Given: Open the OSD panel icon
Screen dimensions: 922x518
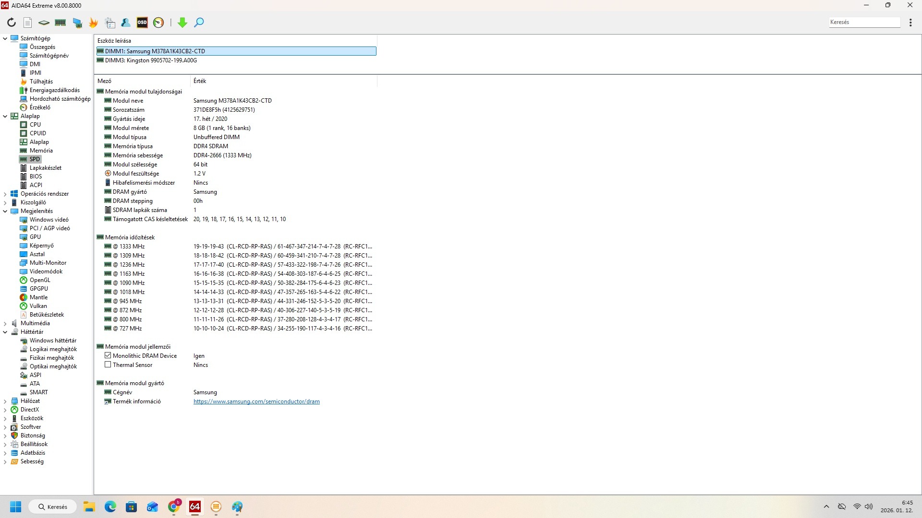Looking at the screenshot, I should coord(142,23).
